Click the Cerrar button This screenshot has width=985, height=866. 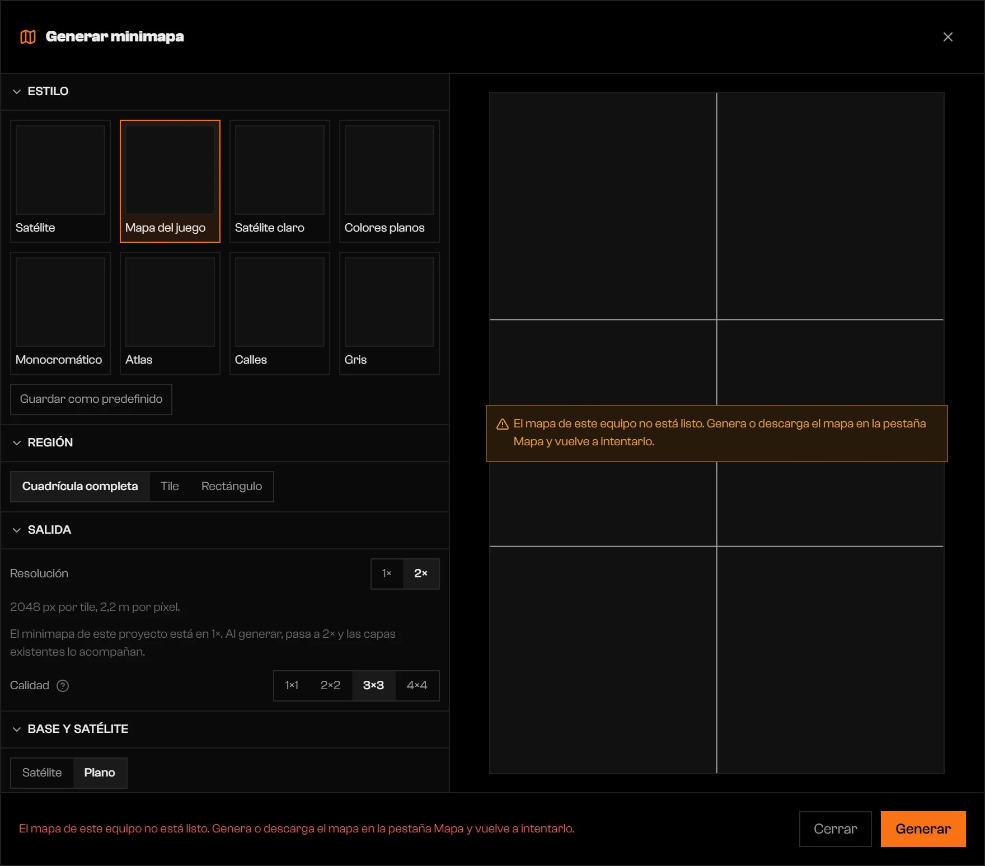[836, 829]
